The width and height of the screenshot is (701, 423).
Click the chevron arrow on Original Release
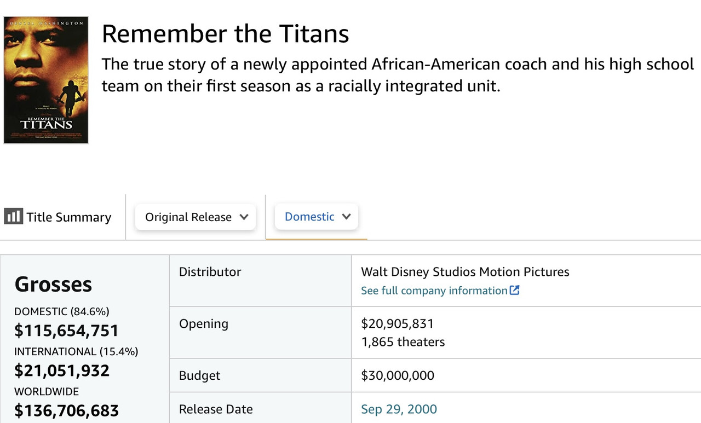point(244,217)
